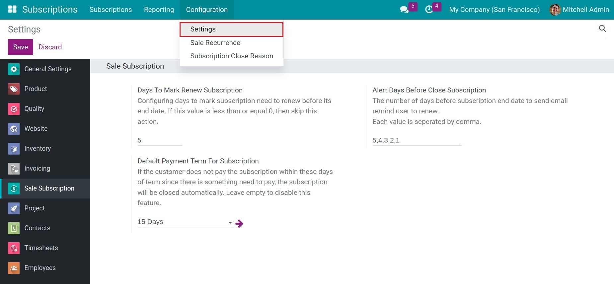Open the Website settings globe icon
The image size is (614, 284).
[x=14, y=129]
